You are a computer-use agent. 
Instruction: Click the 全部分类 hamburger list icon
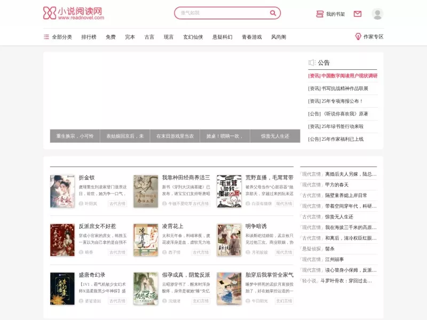pos(46,37)
